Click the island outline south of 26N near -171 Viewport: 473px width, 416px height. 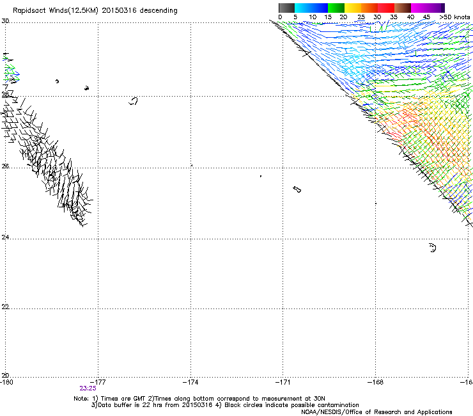[297, 189]
